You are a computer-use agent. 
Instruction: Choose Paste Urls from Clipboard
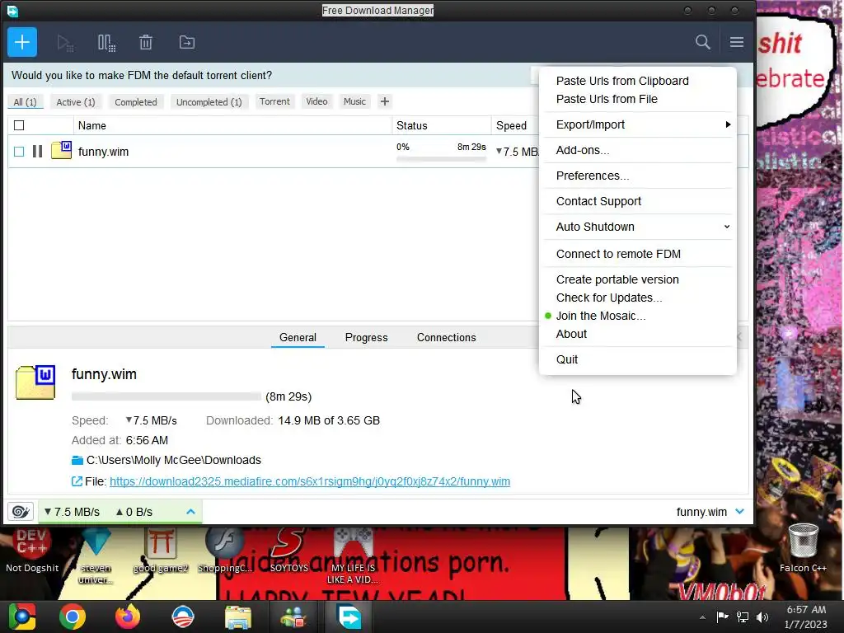coord(621,81)
